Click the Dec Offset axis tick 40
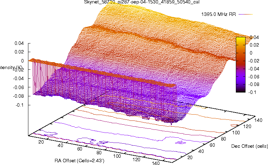Screen dimensions: 268x165 (201, 151)
